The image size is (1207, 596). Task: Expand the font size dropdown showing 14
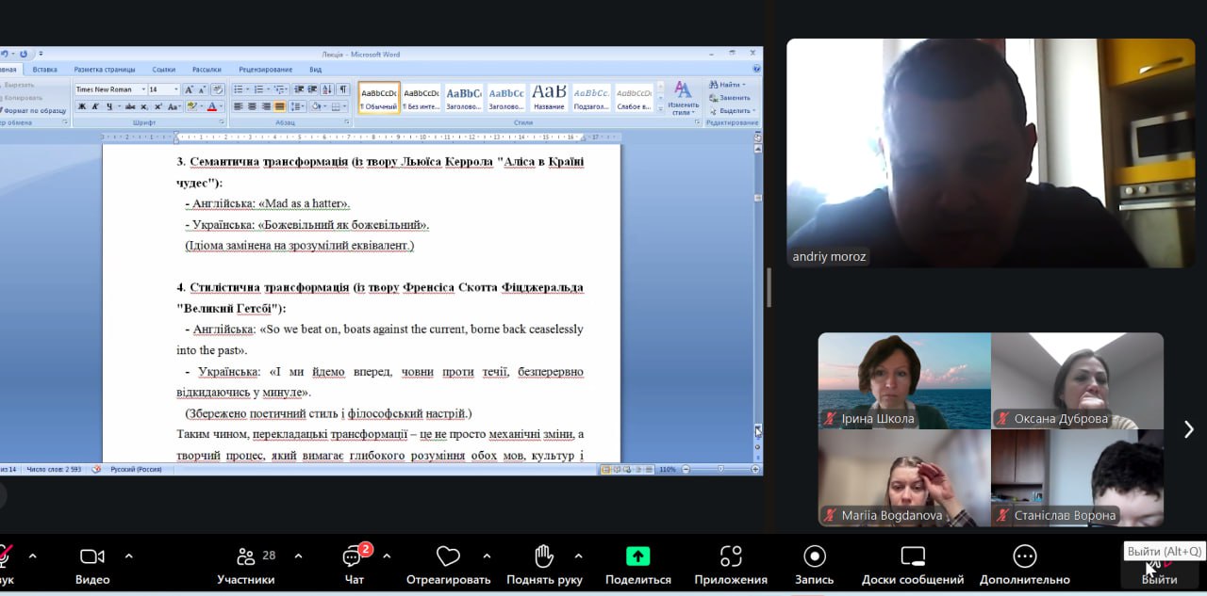click(176, 90)
